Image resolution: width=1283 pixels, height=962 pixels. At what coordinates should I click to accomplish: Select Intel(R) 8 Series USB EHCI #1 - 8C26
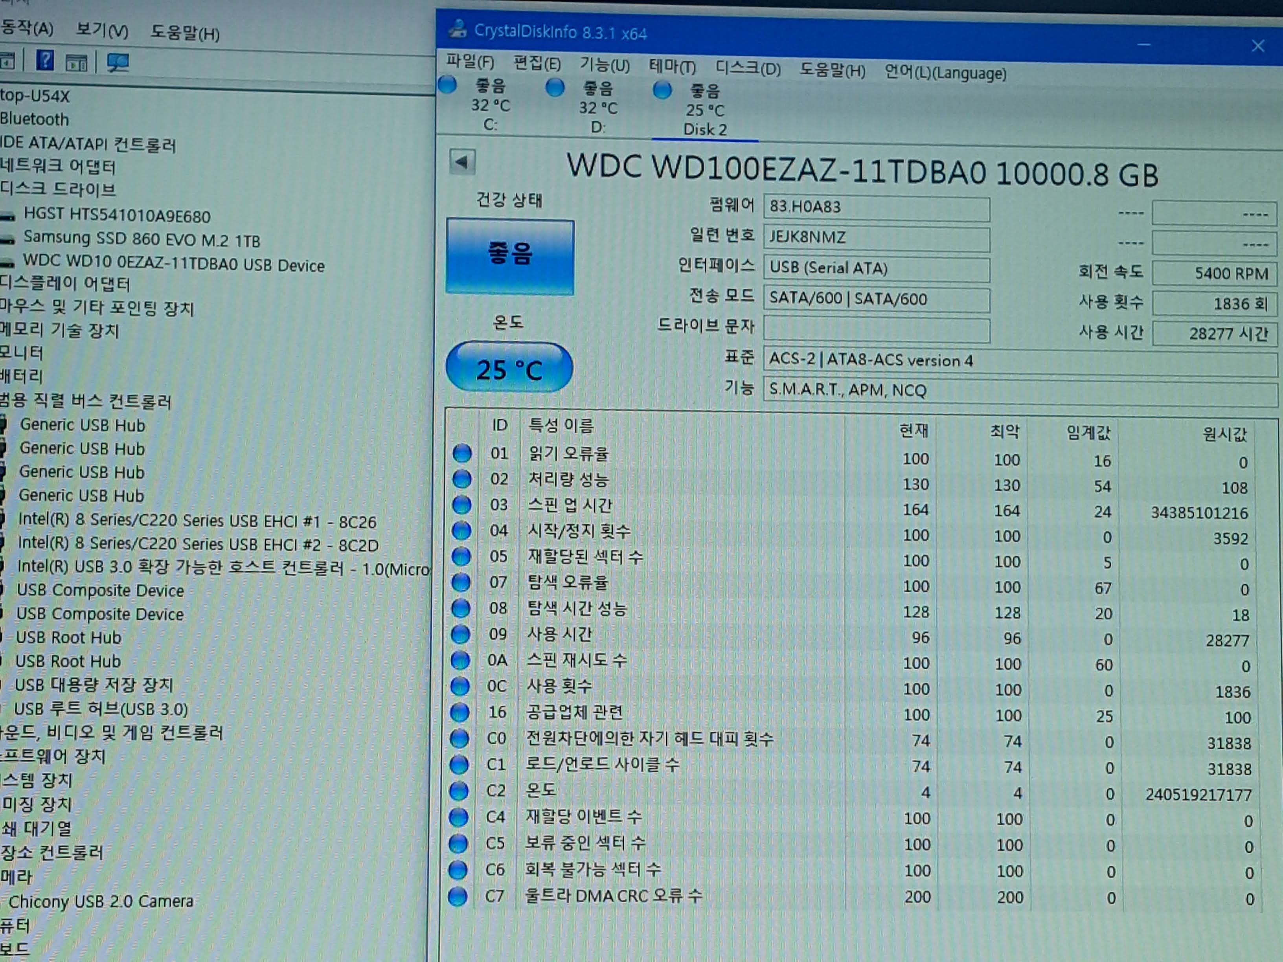(x=197, y=521)
